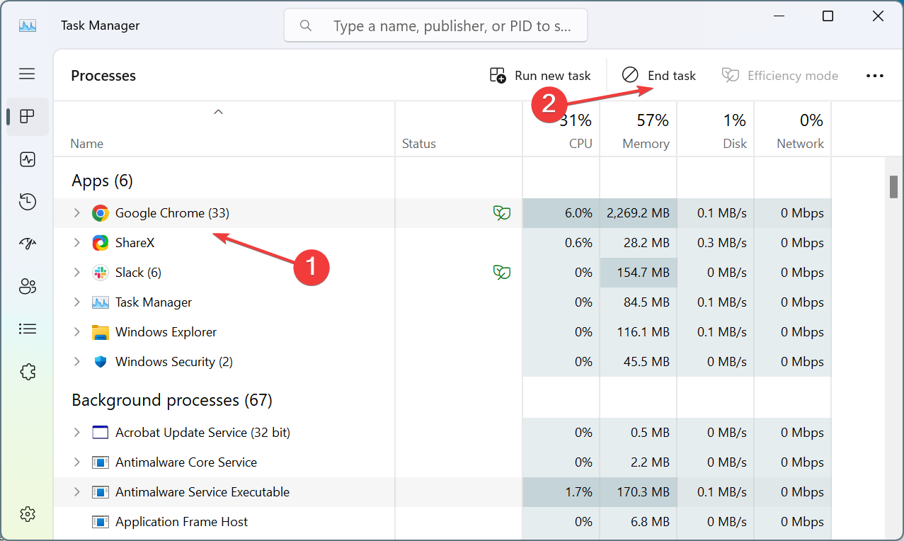Click the Acrobat Update Service icon
The height and width of the screenshot is (541, 904).
(101, 433)
